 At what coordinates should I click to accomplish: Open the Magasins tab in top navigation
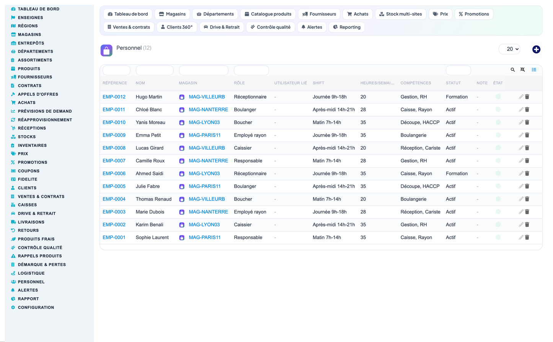172,14
